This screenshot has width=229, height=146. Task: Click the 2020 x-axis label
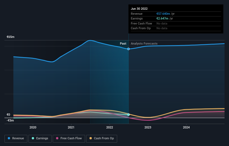tap(33, 127)
